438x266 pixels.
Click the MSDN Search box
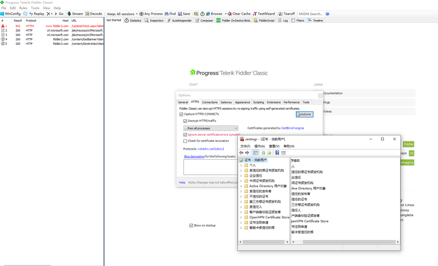[311, 14]
